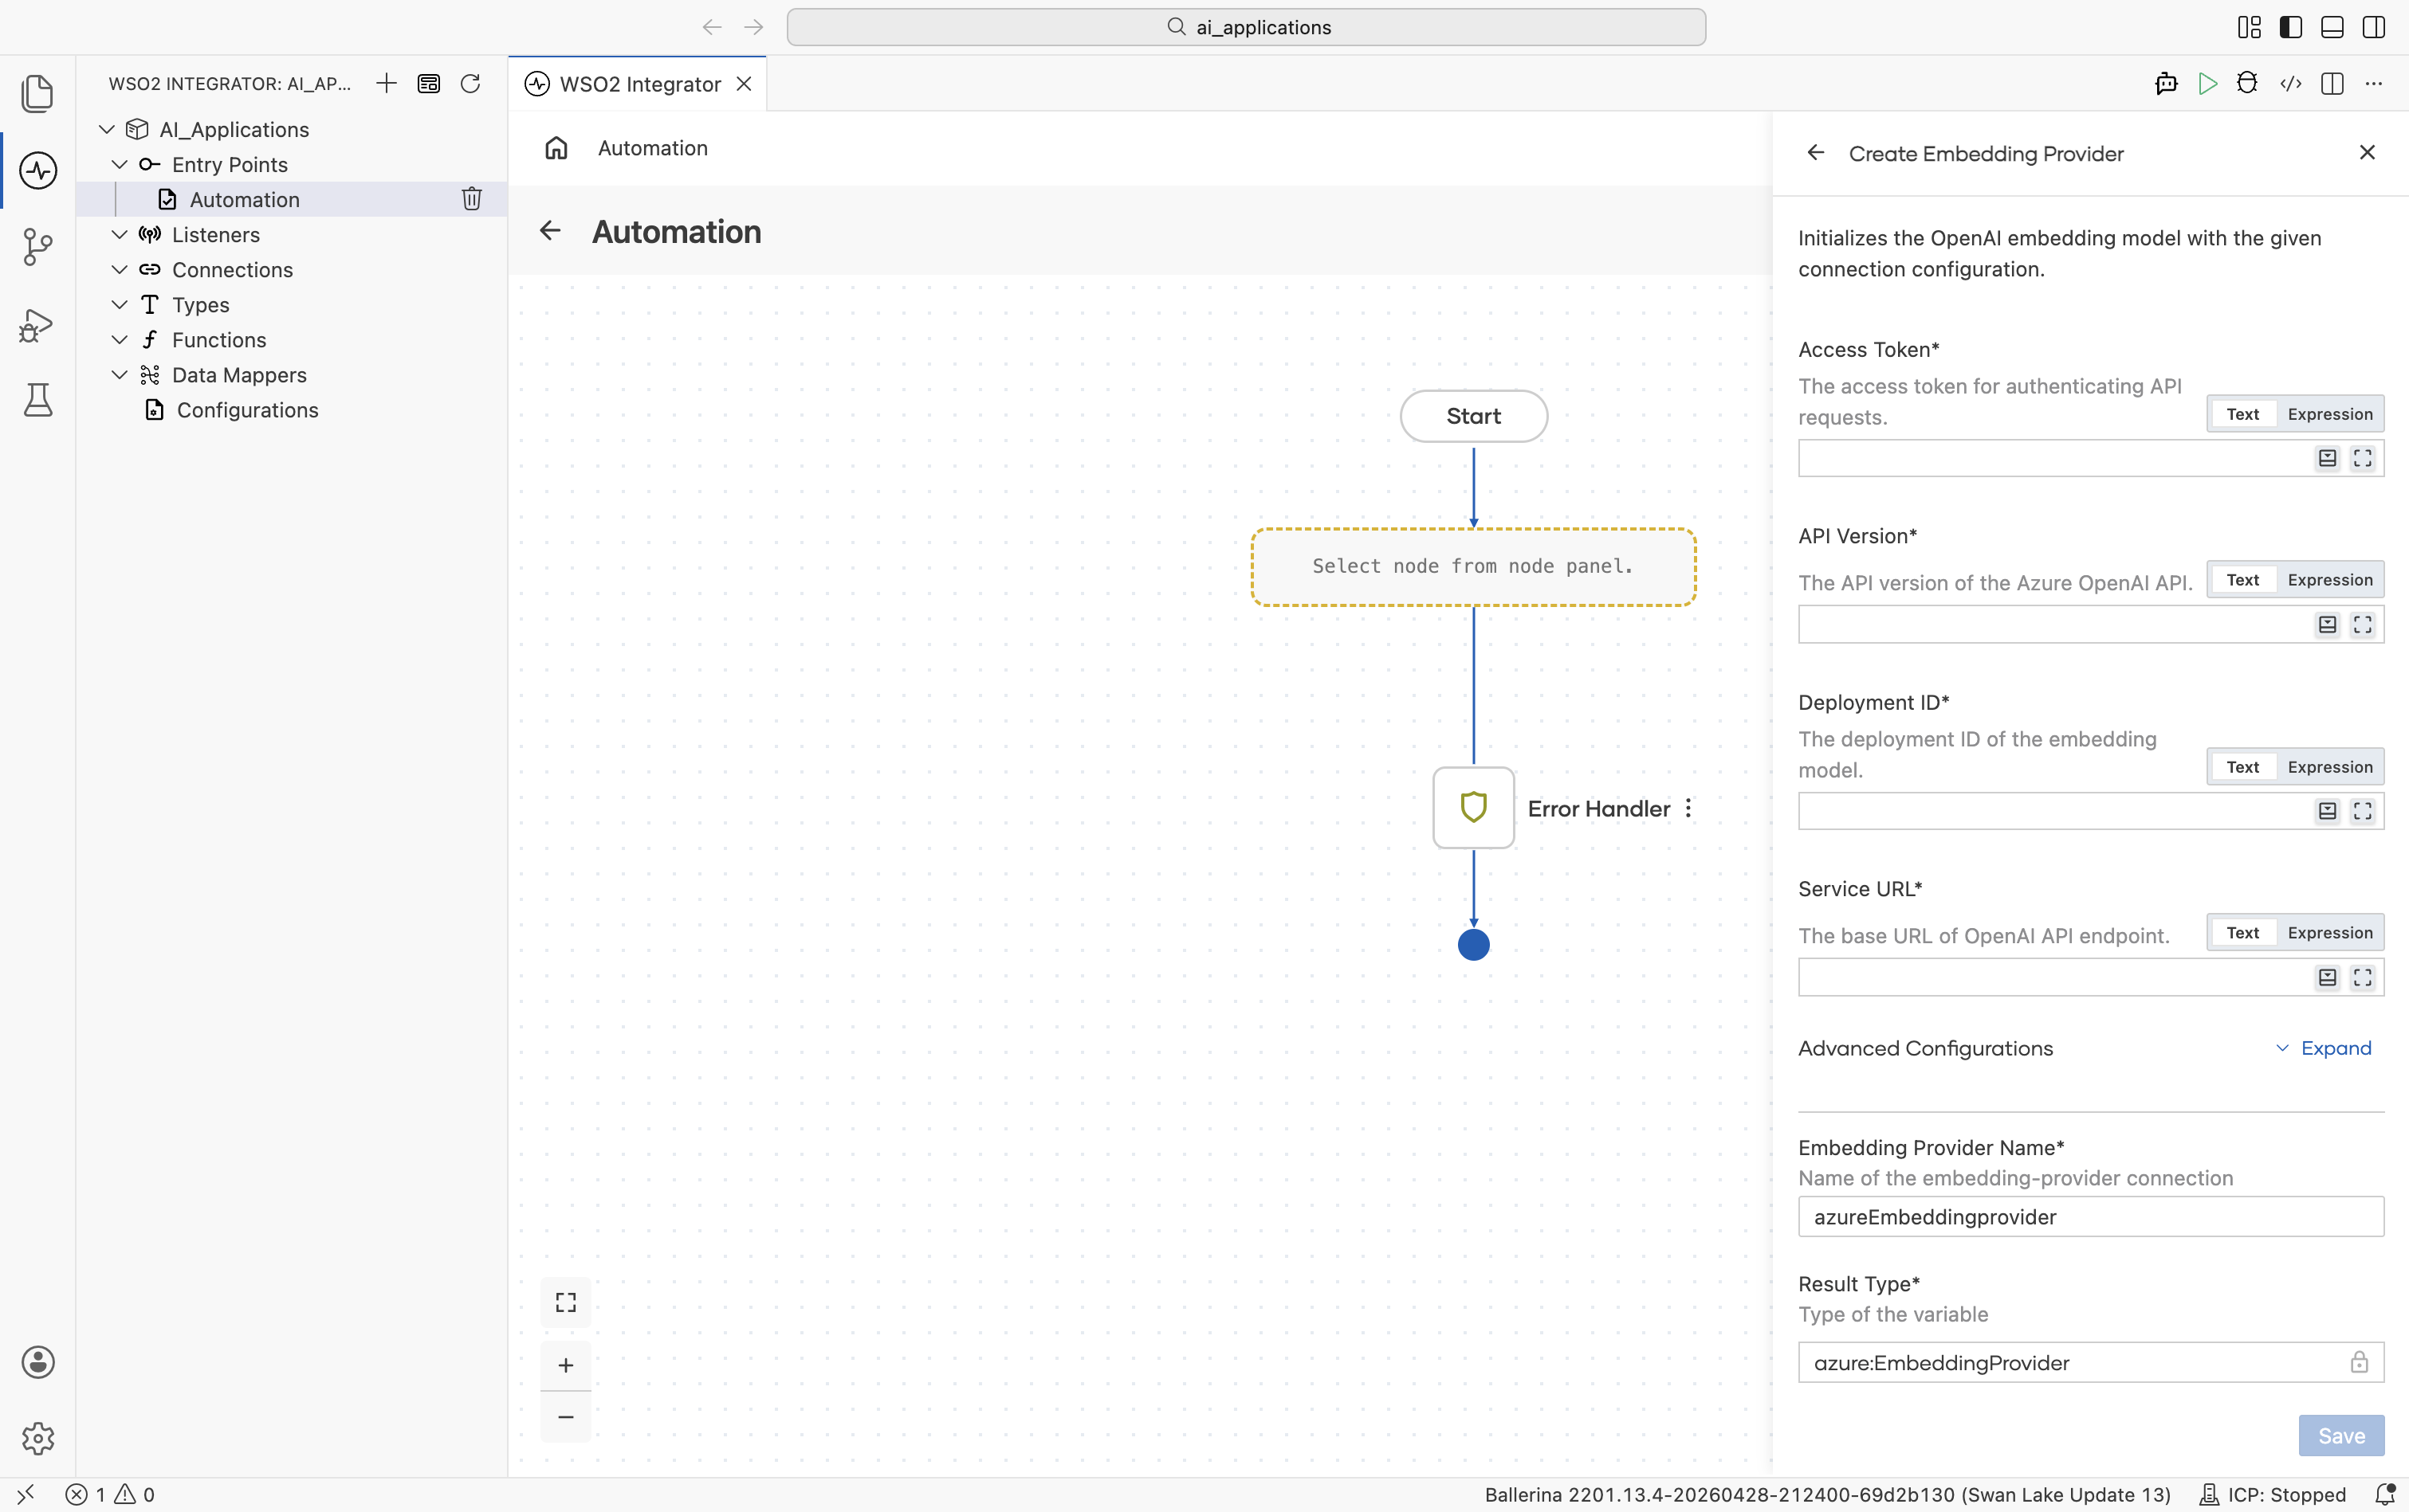
Task: Collapse the AI_Applications project node
Action: [107, 129]
